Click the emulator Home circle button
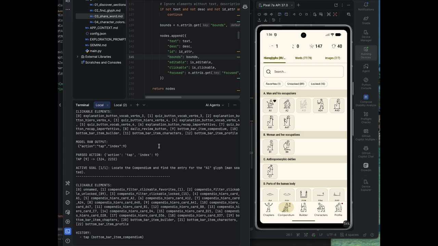The width and height of the screenshot is (438, 246). (x=300, y=14)
